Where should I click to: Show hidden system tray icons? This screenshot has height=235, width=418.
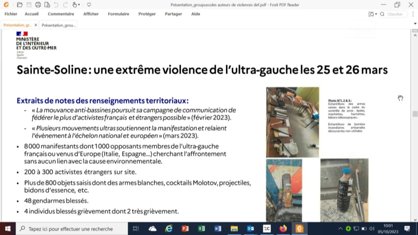pos(340,229)
